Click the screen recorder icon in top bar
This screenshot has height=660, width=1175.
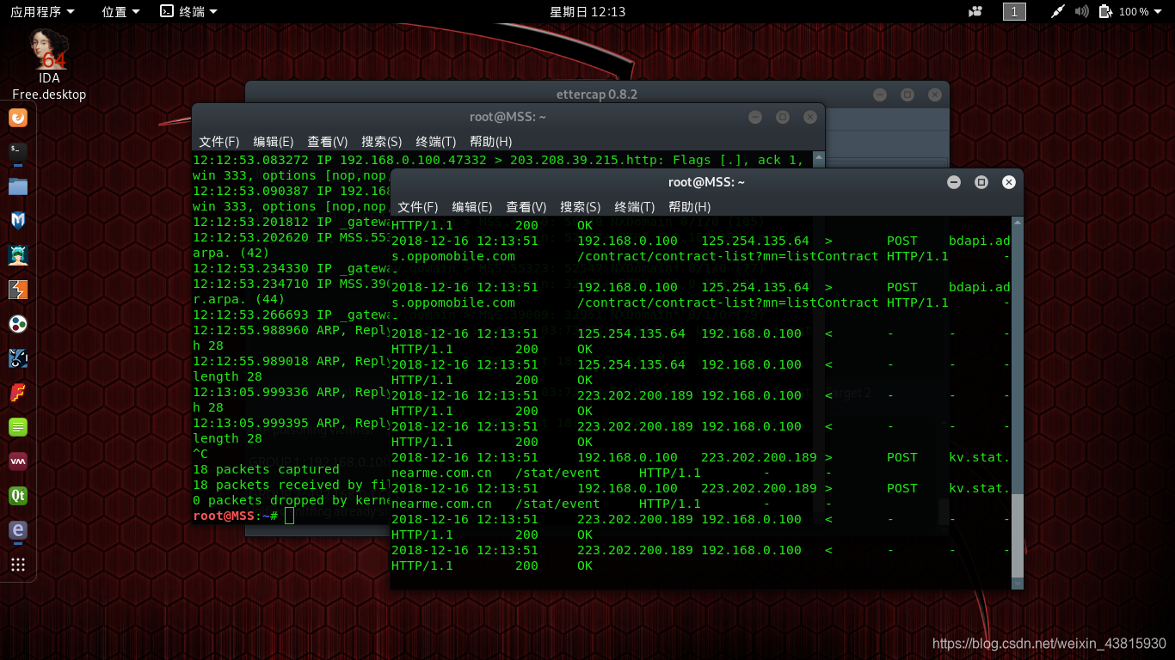(x=975, y=11)
